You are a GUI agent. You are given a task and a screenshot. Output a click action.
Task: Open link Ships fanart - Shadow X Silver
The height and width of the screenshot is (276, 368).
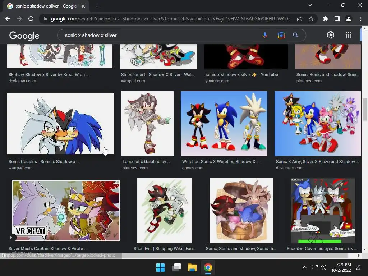tap(158, 75)
